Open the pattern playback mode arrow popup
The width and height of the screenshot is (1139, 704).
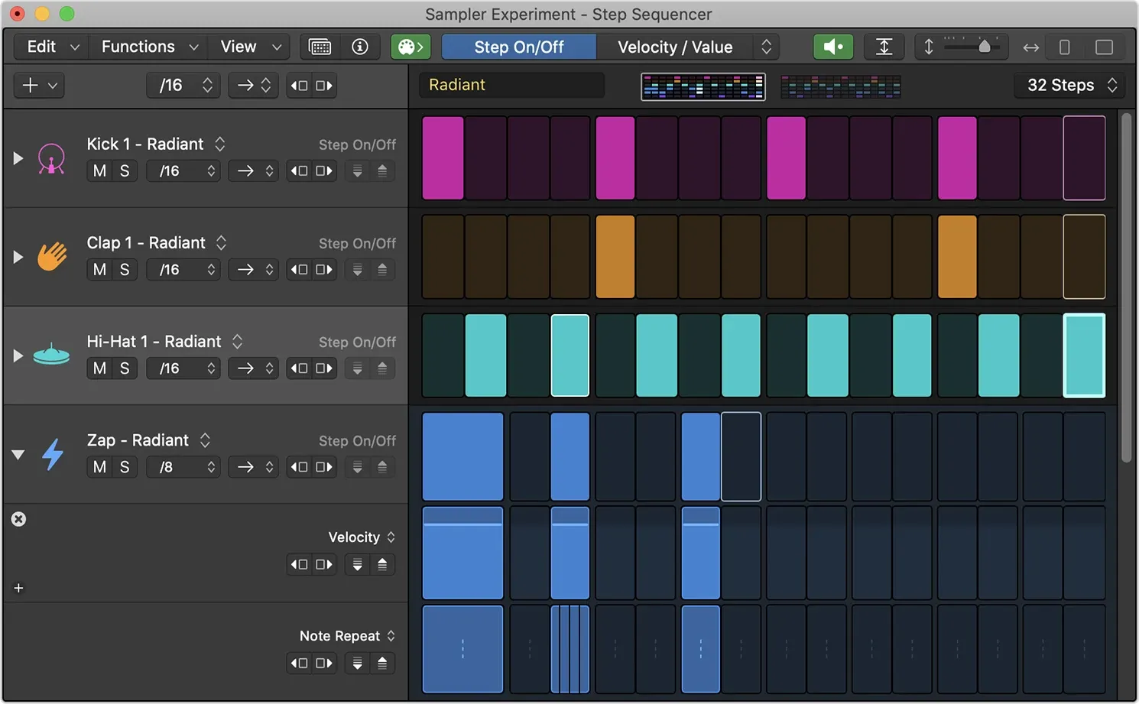coord(254,86)
